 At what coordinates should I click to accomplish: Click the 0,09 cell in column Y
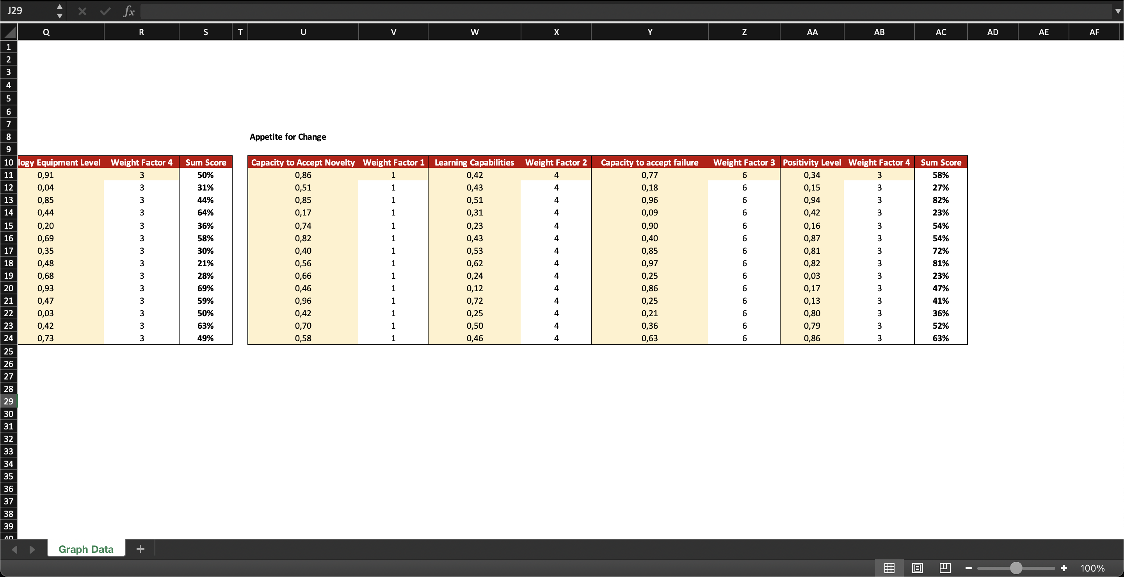point(650,212)
